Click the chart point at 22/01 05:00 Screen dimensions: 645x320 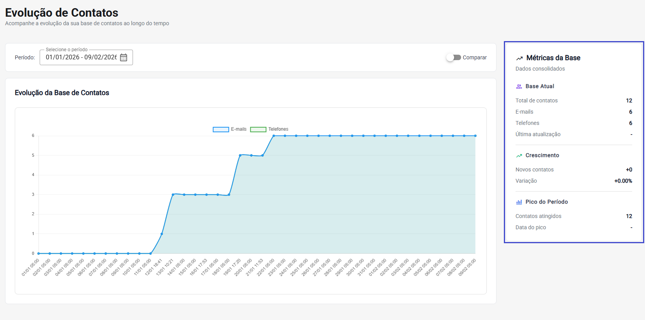(x=274, y=136)
